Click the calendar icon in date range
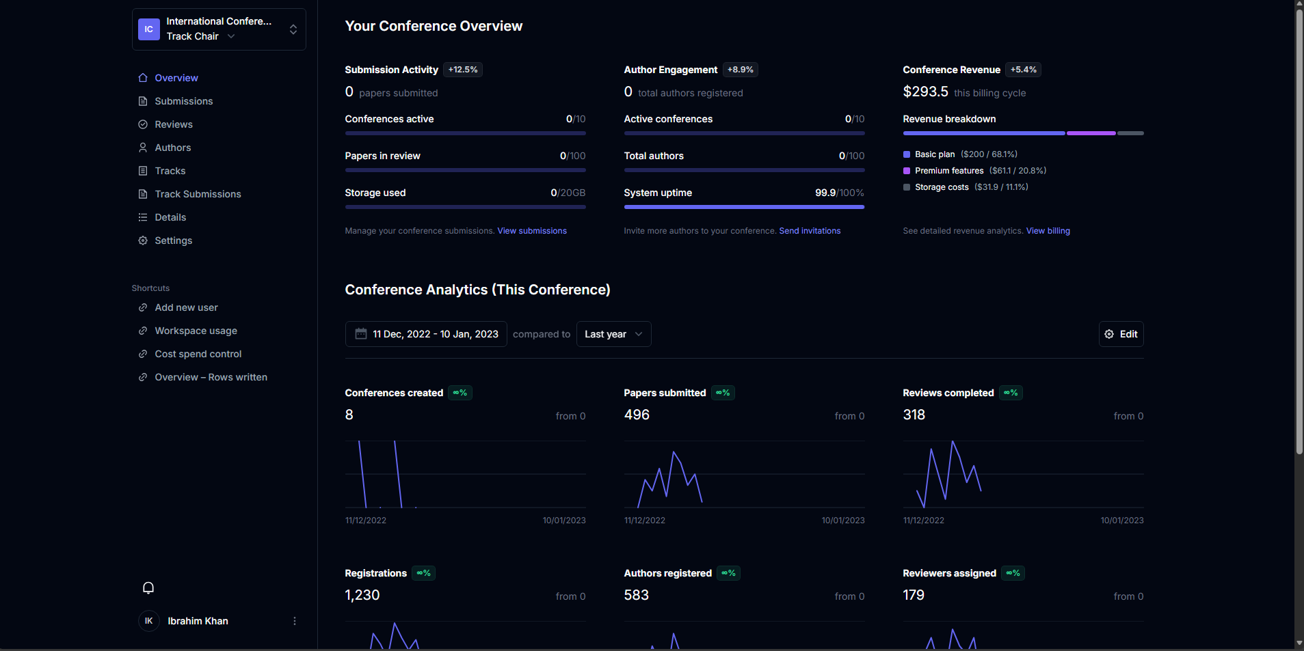 361,334
